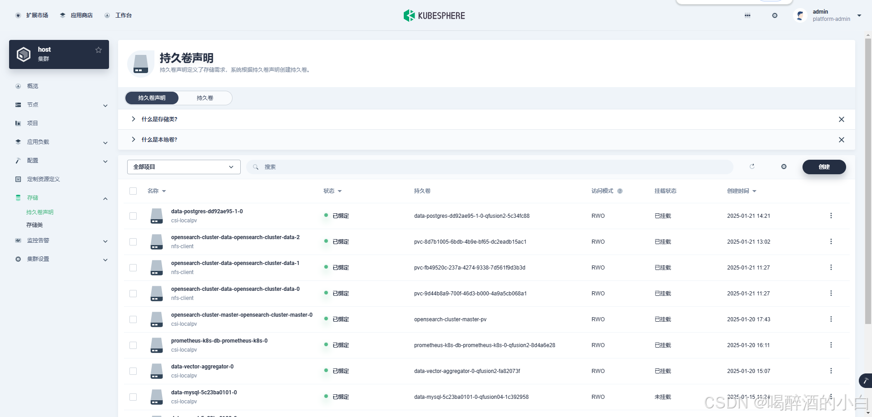Image resolution: width=872 pixels, height=417 pixels.
Task: Click the access mode help question icon
Action: (620, 191)
